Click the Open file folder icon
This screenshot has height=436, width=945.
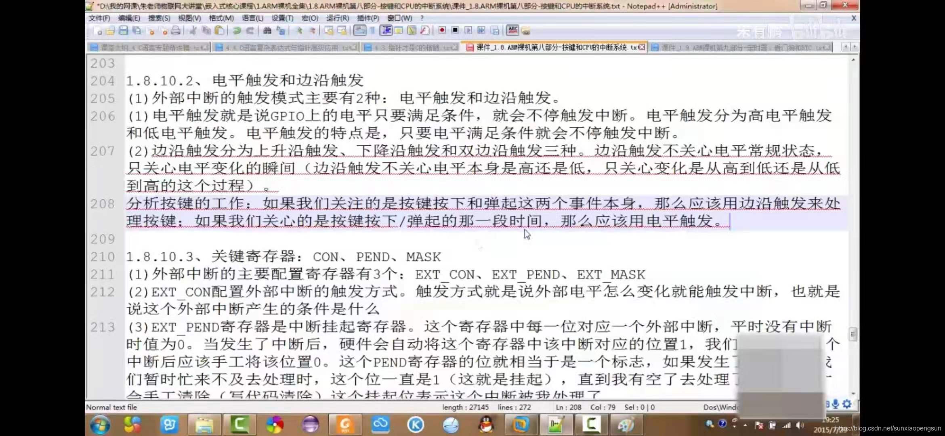tap(110, 31)
